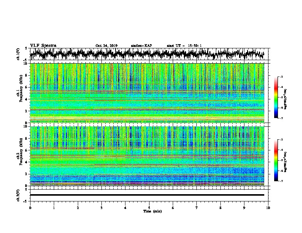Click the "-3" label on ch.1 color bar

click(x=281, y=77)
